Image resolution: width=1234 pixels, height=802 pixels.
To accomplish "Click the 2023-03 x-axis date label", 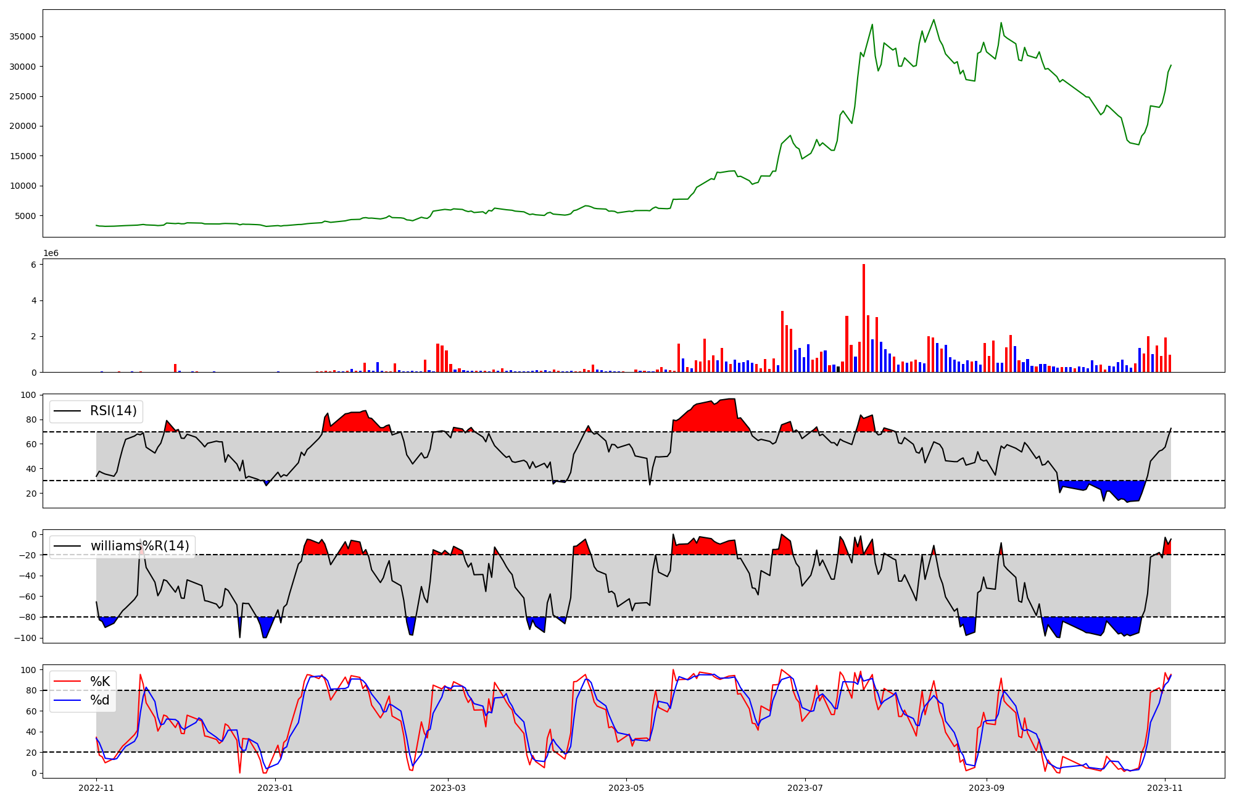I will (448, 788).
